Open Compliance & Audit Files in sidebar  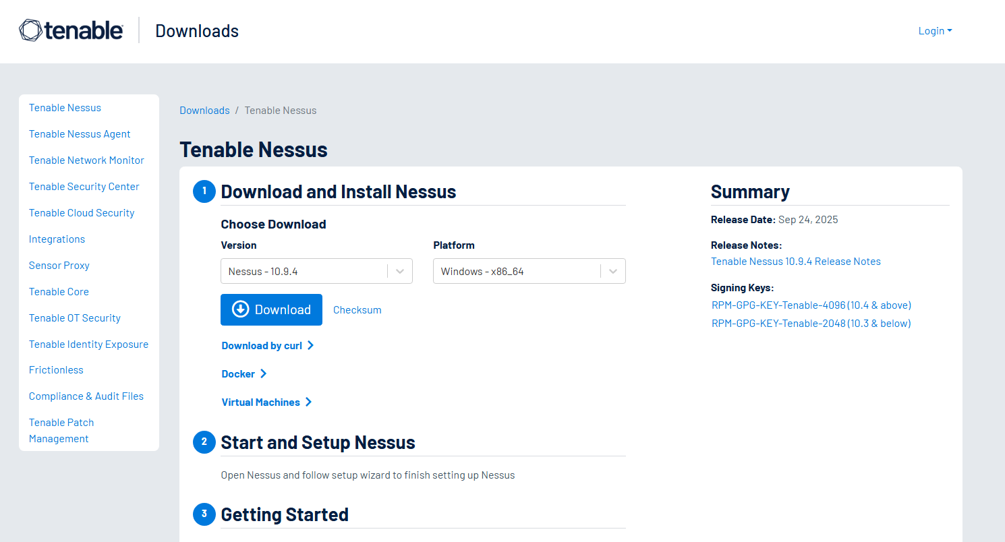click(86, 396)
